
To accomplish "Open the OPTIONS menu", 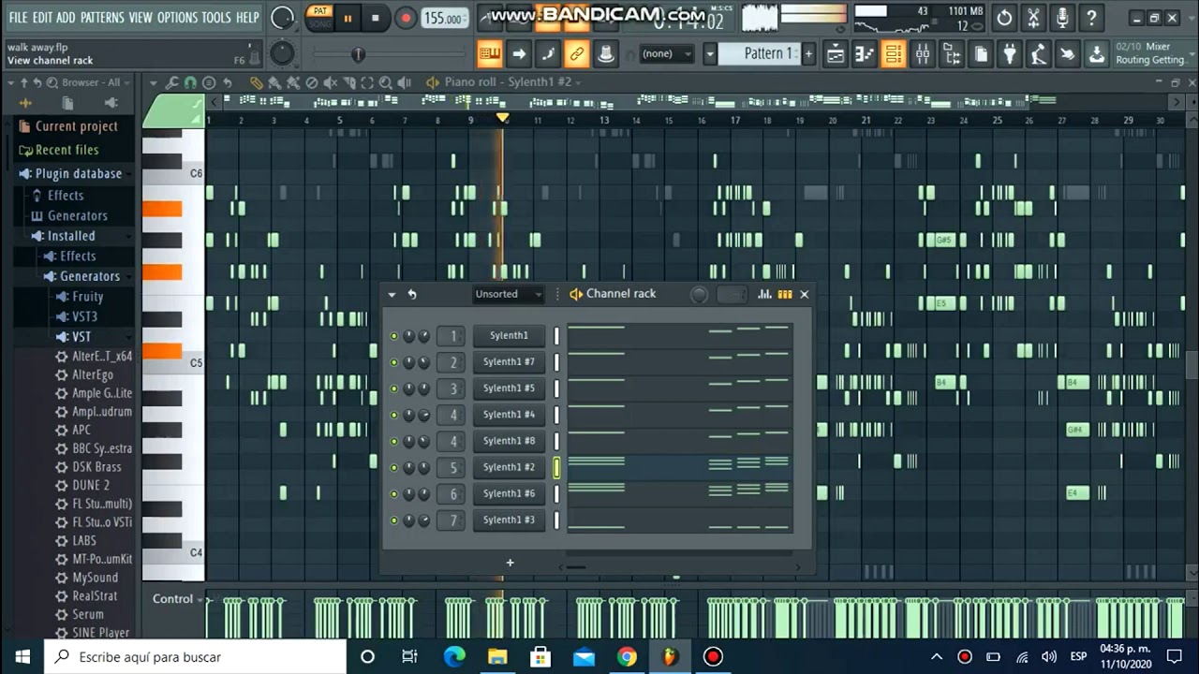I will [177, 18].
